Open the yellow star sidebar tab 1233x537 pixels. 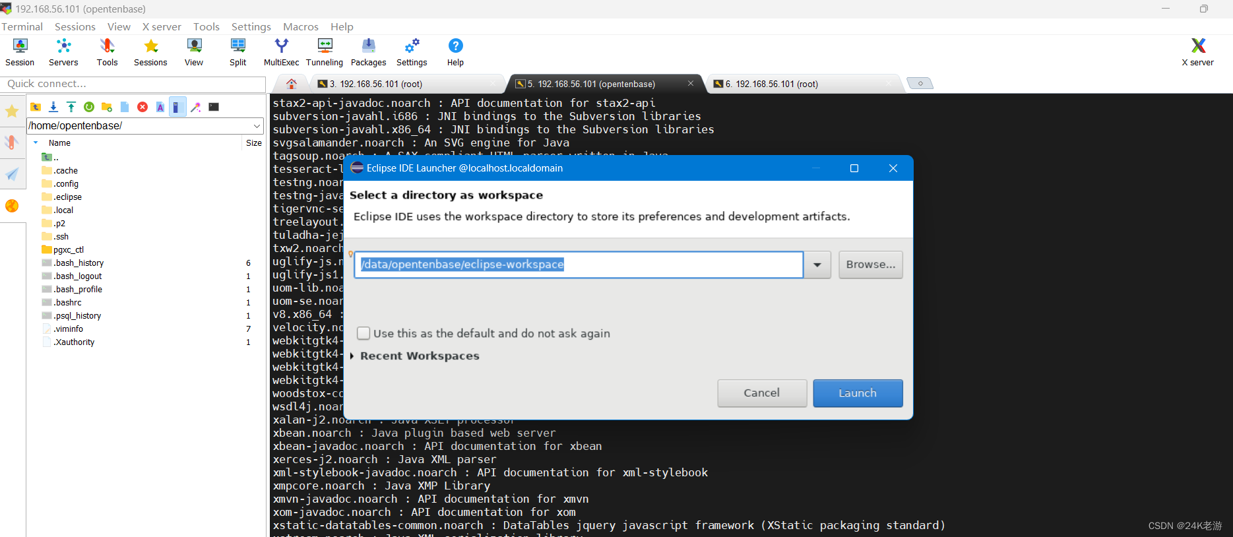click(12, 111)
